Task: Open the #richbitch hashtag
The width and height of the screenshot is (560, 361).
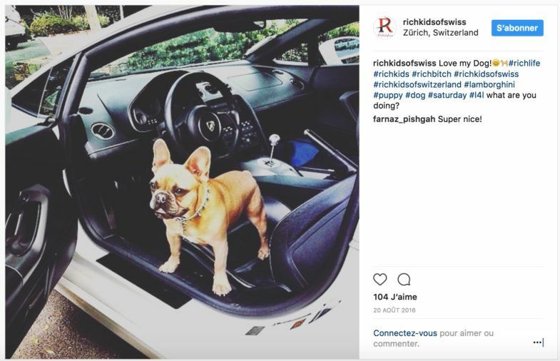Action: coord(432,74)
